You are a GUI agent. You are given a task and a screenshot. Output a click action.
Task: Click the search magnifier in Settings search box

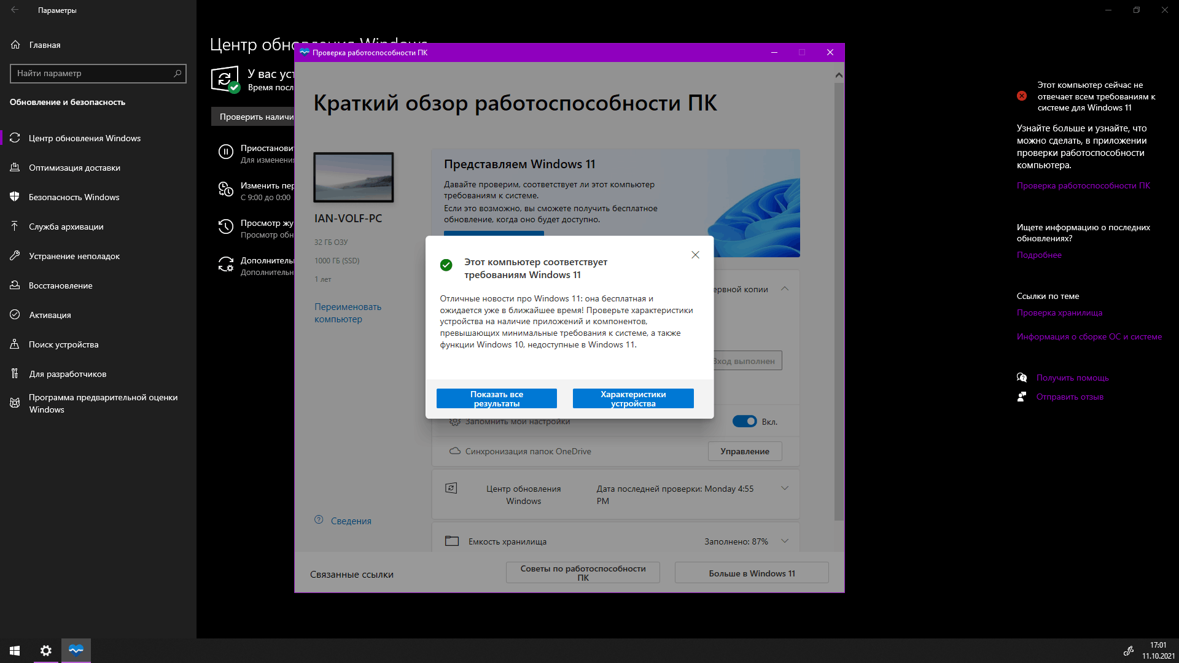tap(177, 74)
